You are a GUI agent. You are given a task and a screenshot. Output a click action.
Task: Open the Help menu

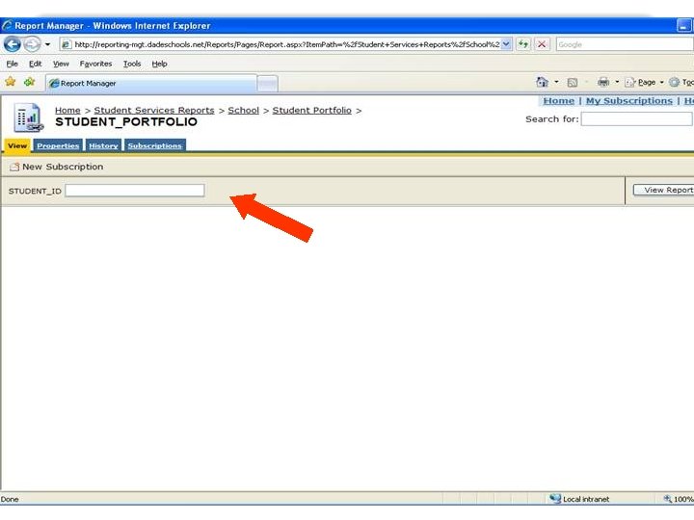coord(159,64)
